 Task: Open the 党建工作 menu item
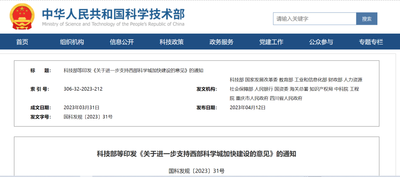pyautogui.click(x=271, y=42)
